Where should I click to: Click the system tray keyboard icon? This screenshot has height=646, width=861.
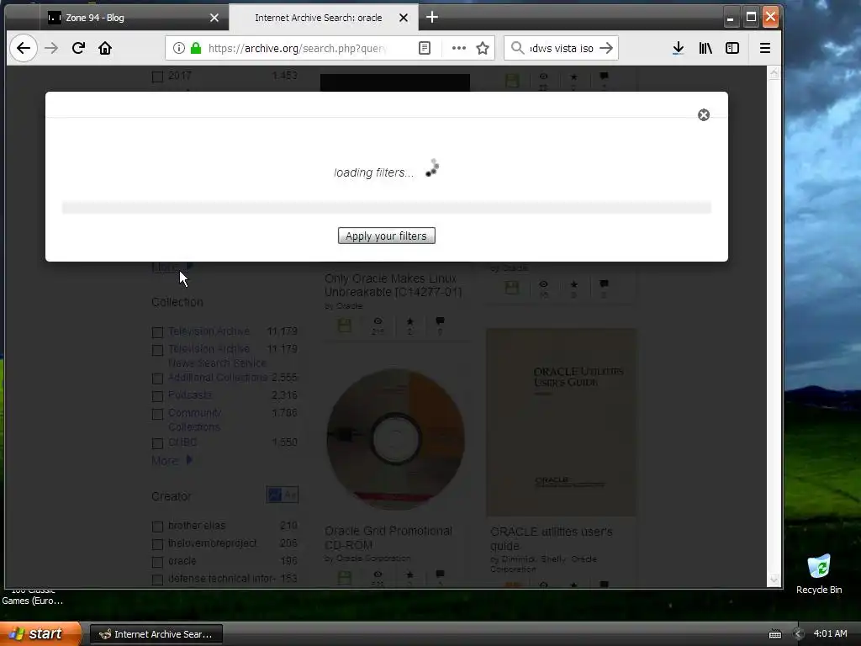tap(774, 634)
